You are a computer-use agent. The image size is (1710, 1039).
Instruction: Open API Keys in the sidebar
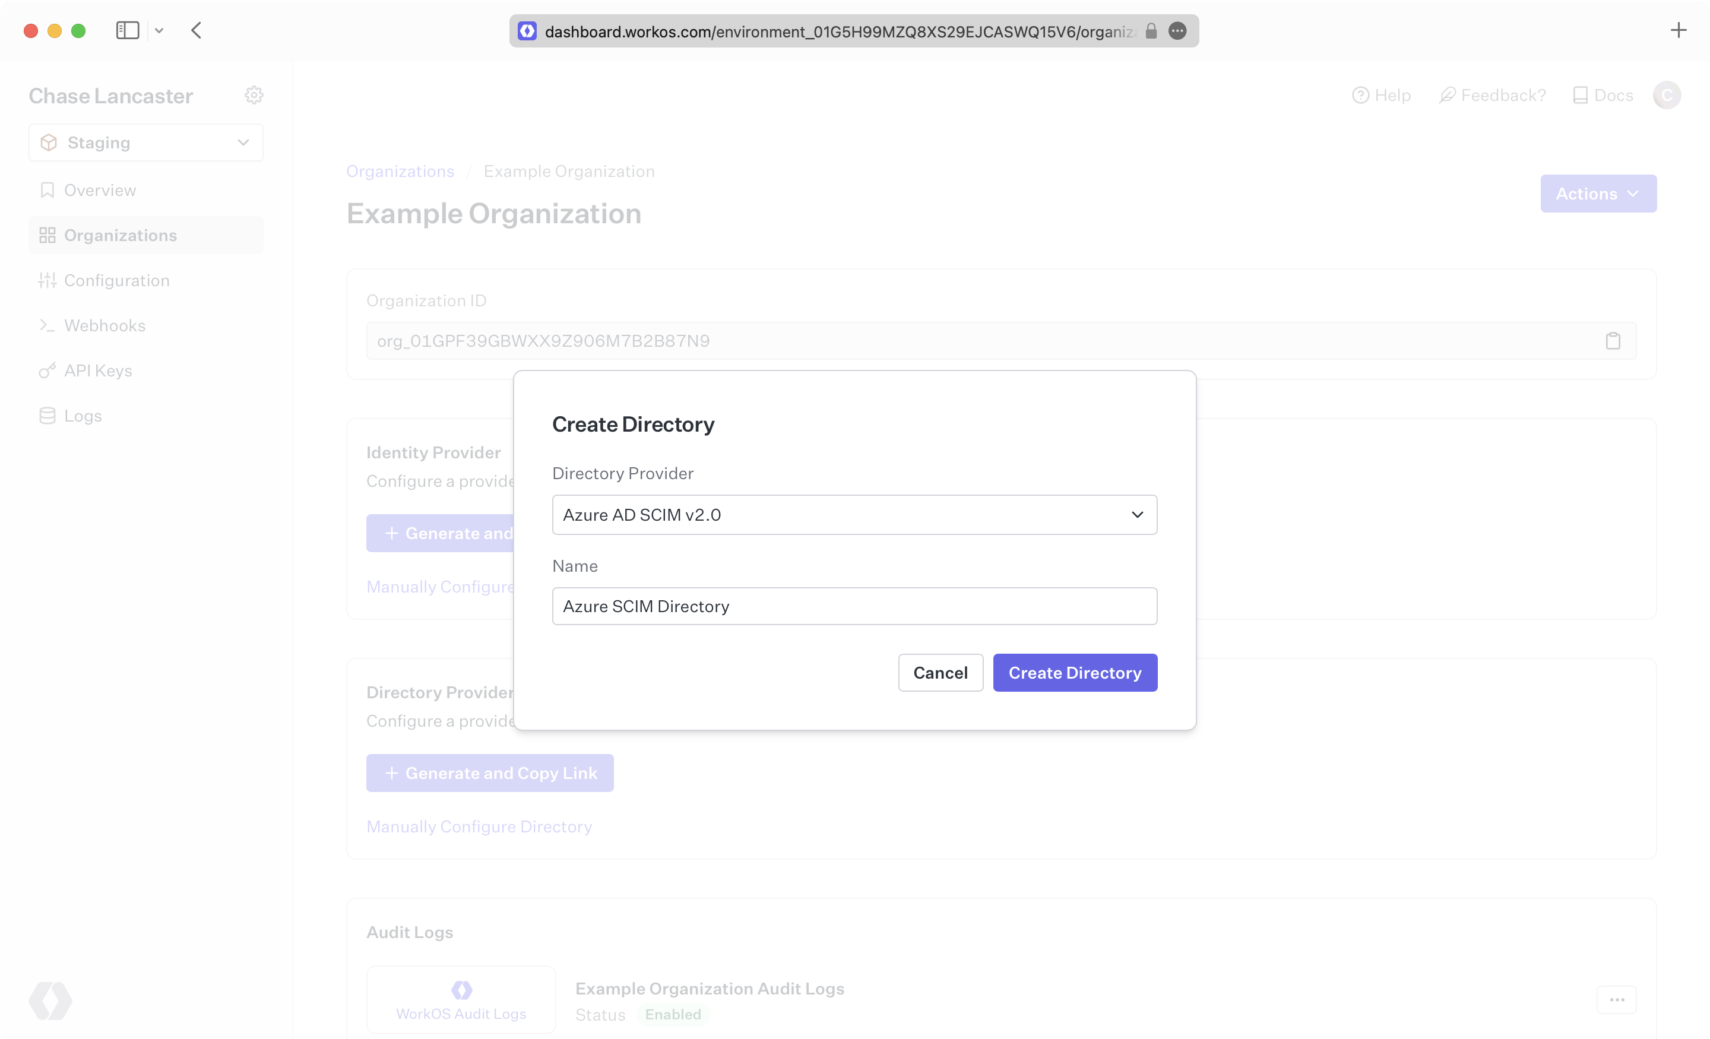pyautogui.click(x=98, y=370)
